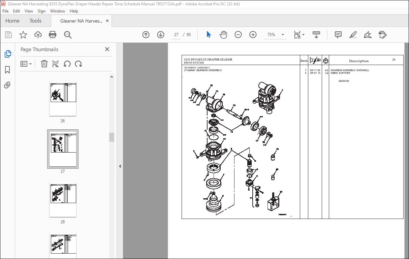This screenshot has width=409, height=259.
Task: Select the Highlight text pen tool
Action: click(x=353, y=35)
